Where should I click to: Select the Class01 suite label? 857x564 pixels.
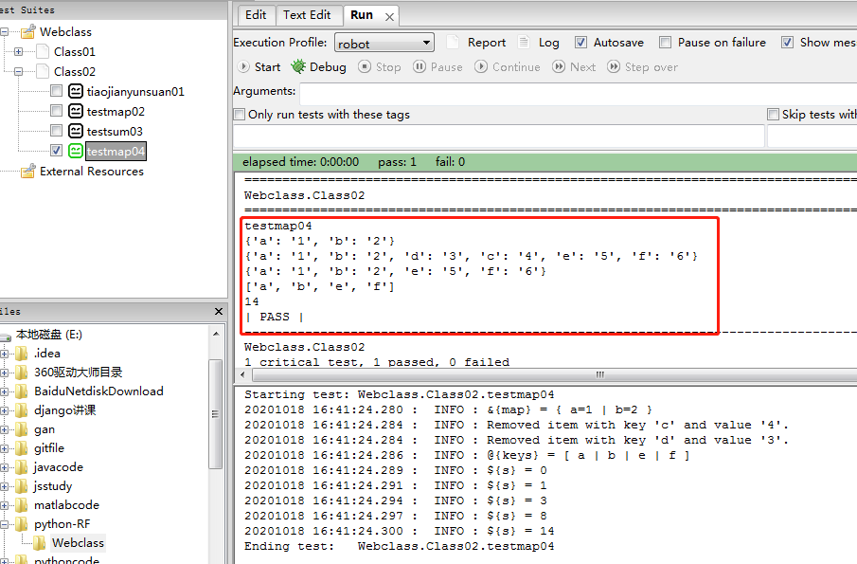74,51
